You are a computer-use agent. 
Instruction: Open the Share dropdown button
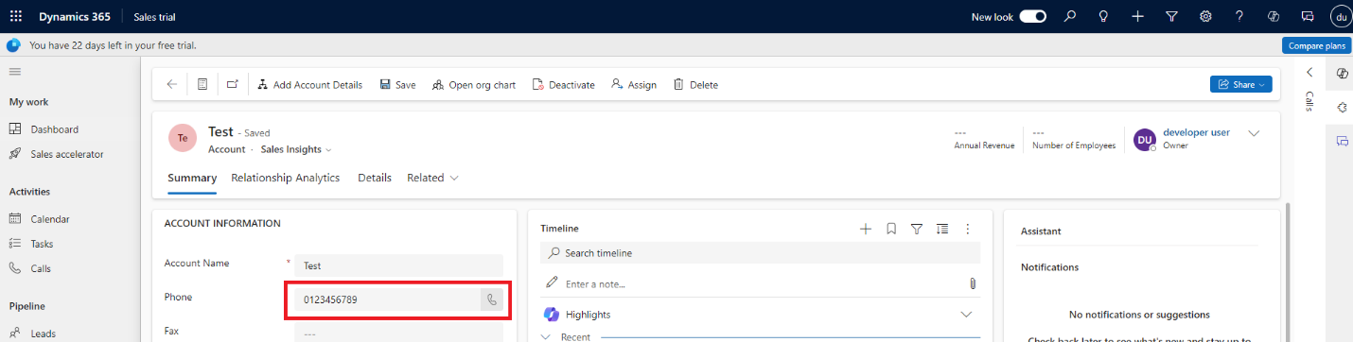point(1241,84)
